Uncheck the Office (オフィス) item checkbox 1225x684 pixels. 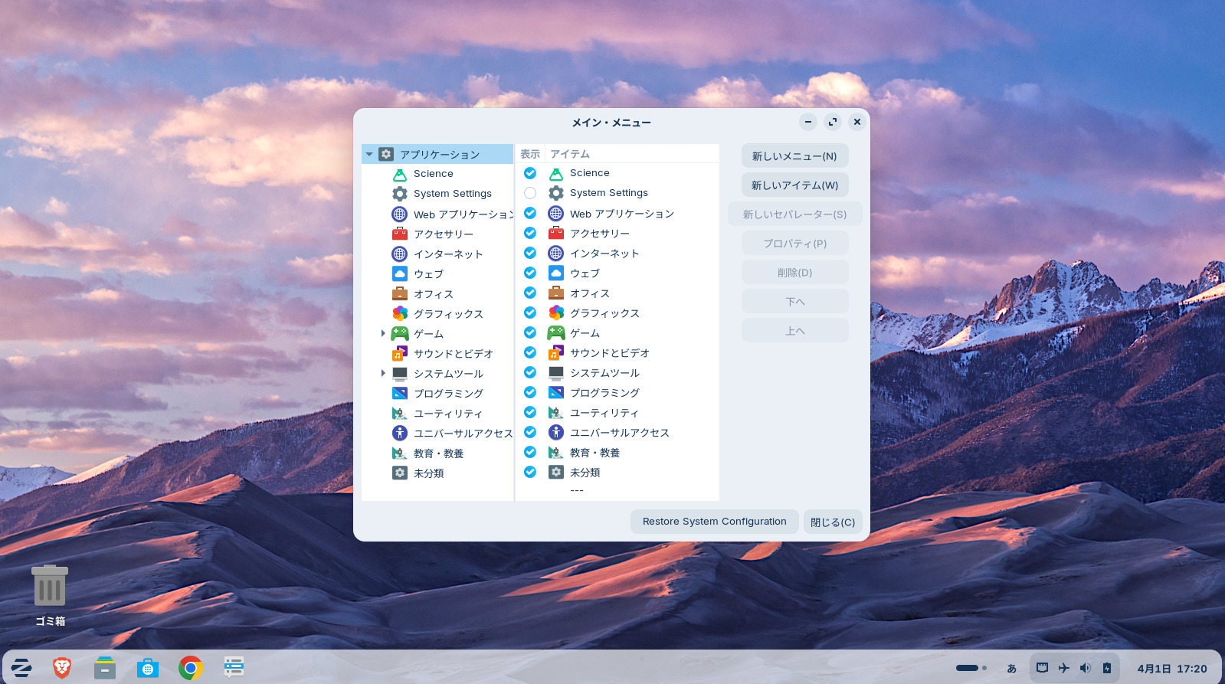530,293
